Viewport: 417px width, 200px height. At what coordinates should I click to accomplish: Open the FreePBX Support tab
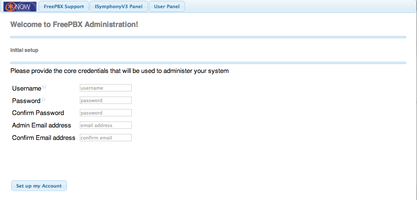pos(63,6)
